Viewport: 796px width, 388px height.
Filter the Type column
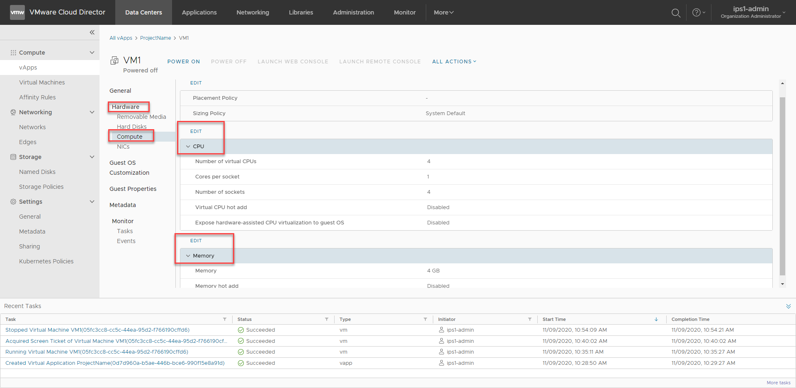[425, 319]
